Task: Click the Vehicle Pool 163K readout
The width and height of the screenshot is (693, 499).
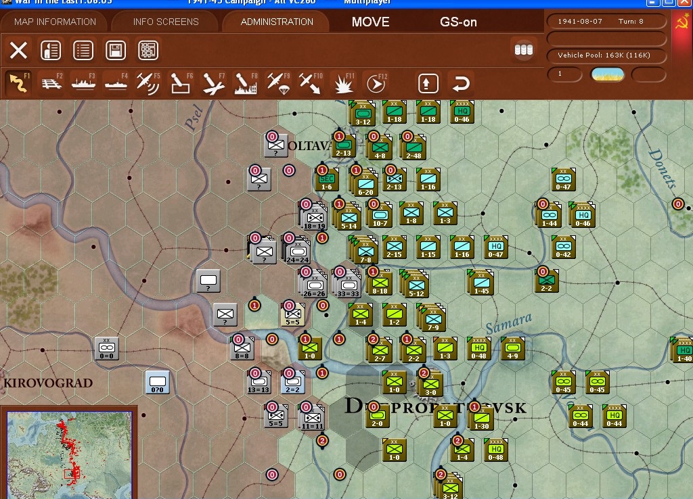Action: coord(606,55)
